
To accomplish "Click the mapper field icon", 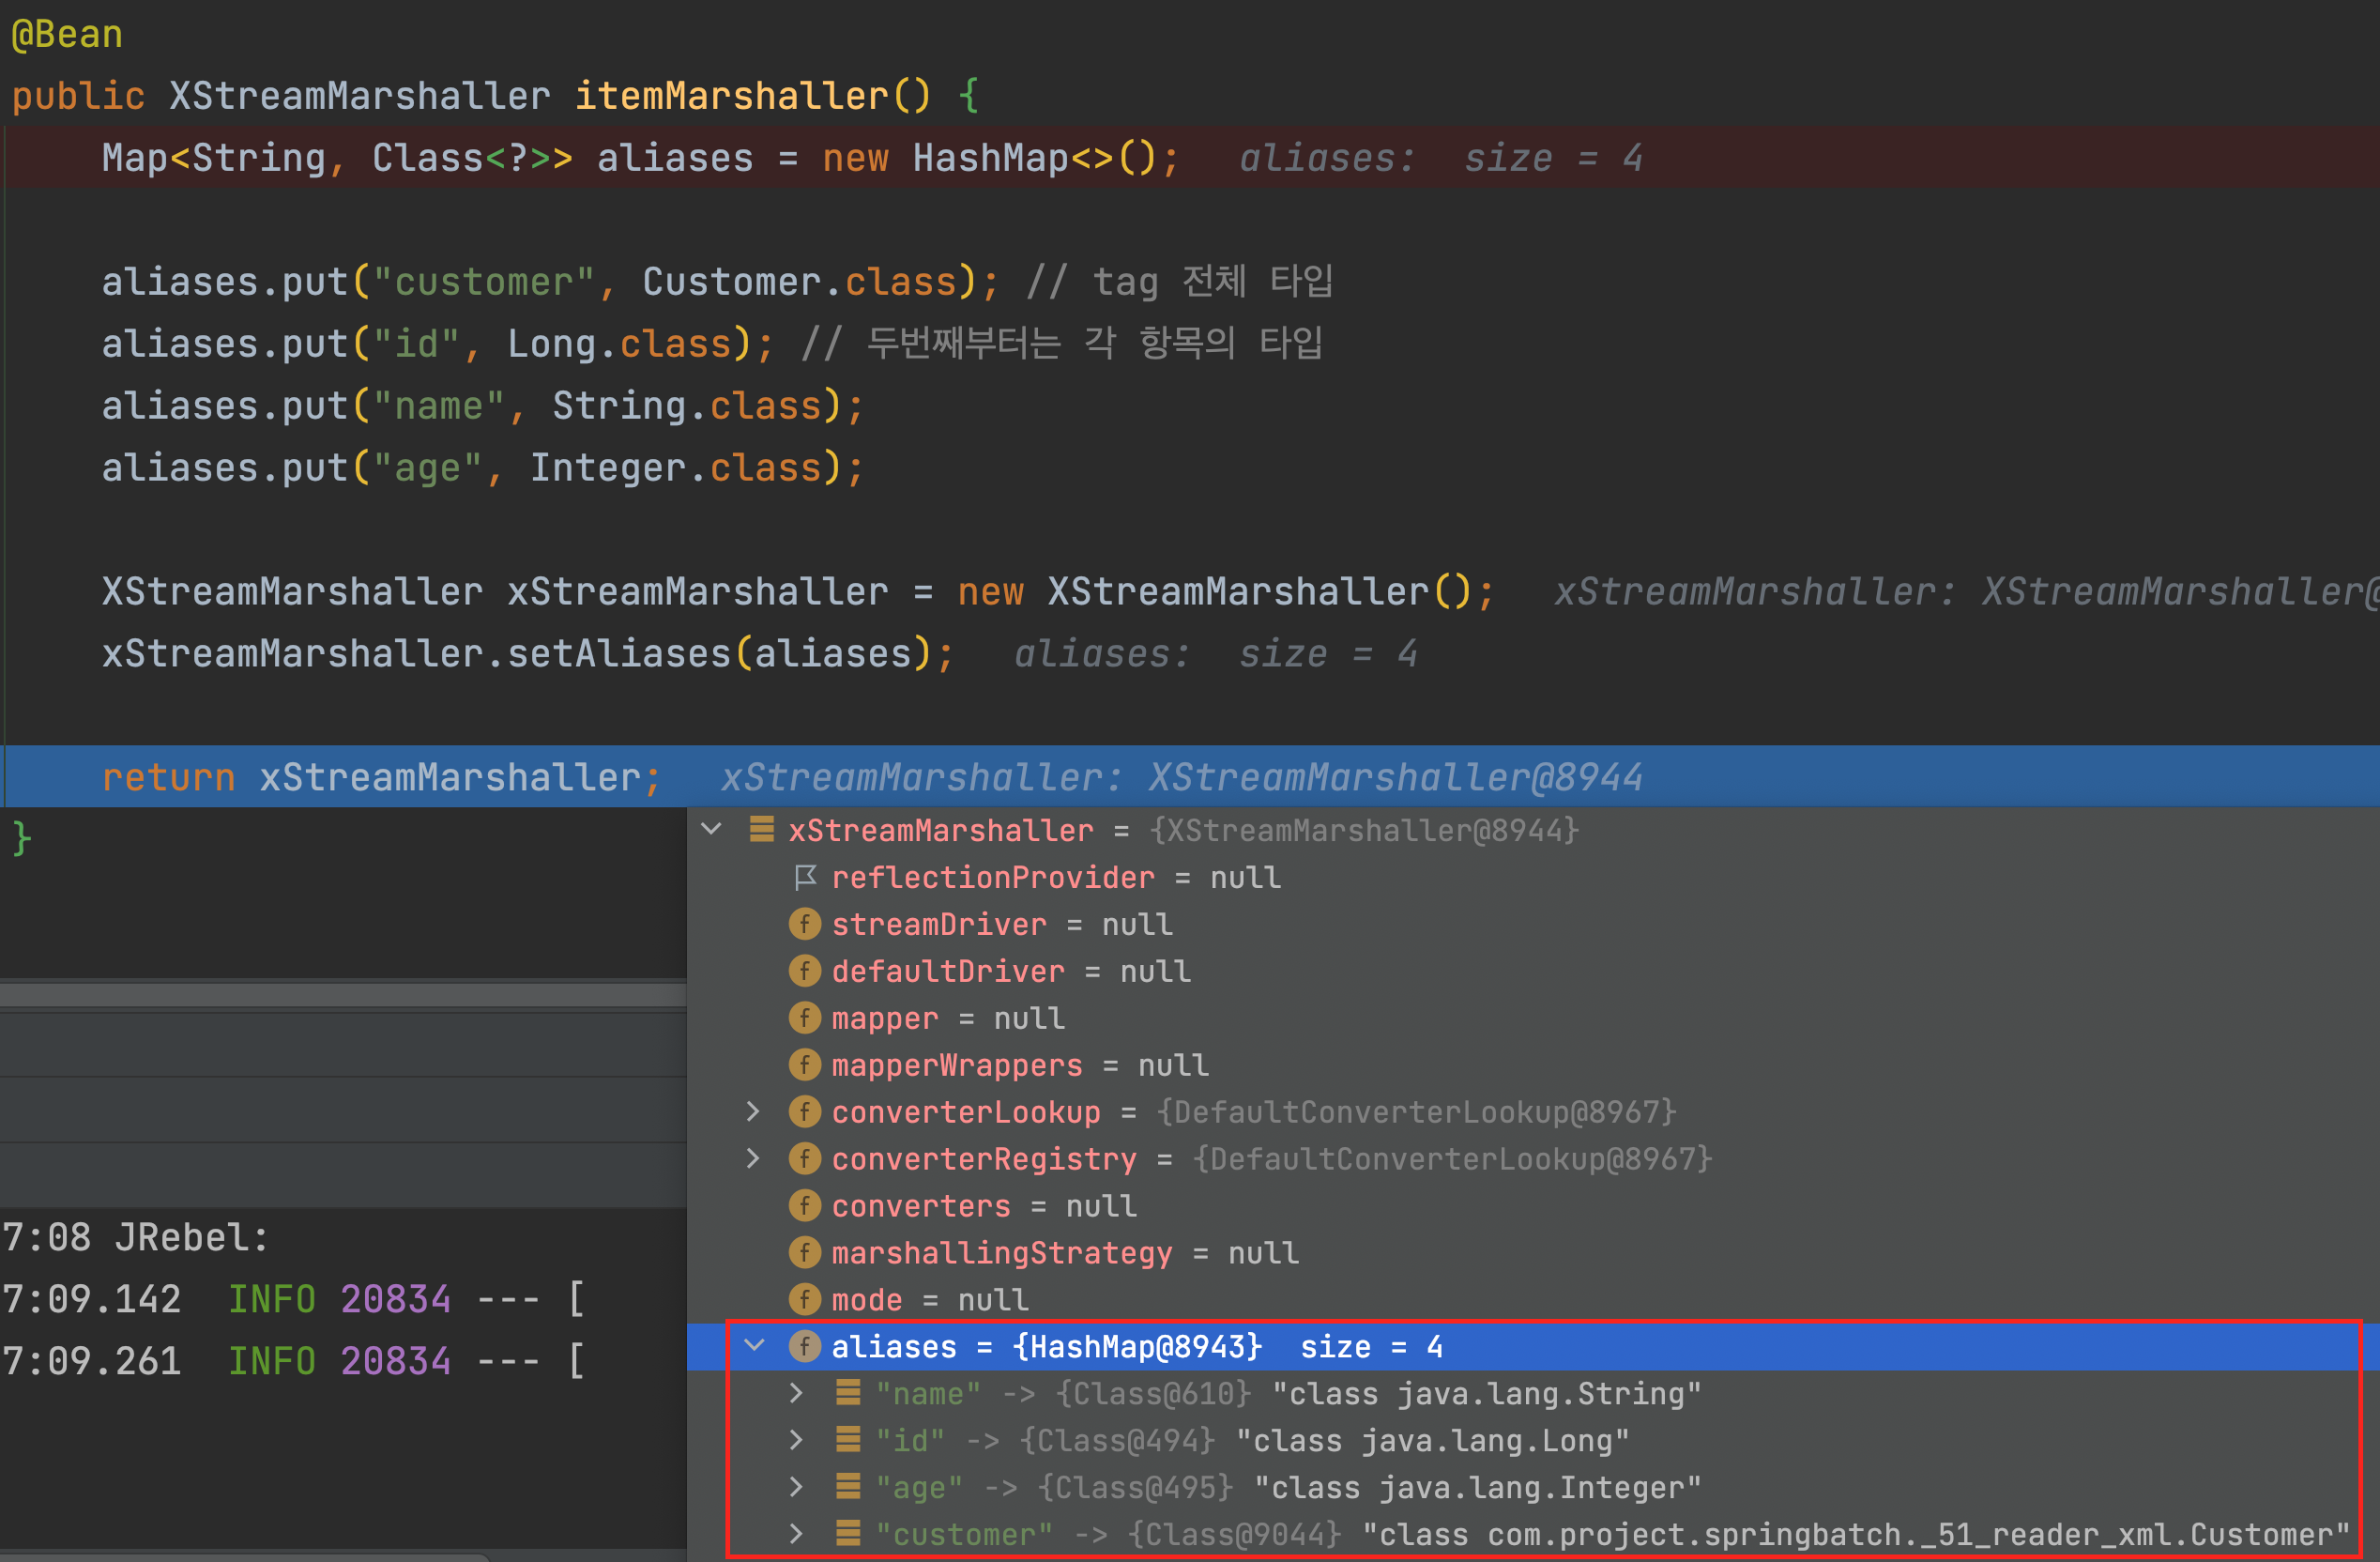I will click(x=804, y=1018).
